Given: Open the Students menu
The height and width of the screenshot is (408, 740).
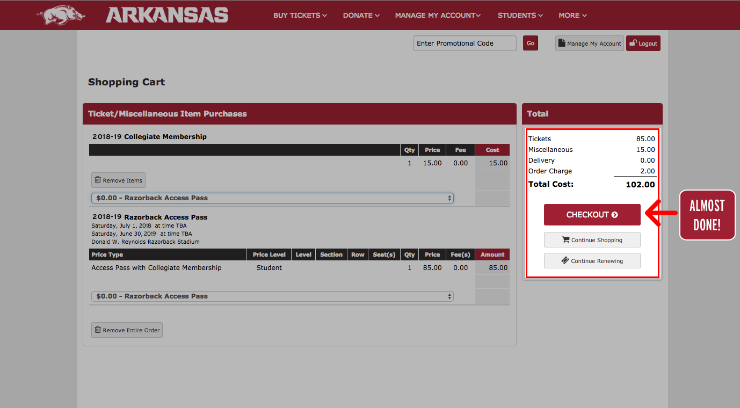Looking at the screenshot, I should [x=519, y=15].
